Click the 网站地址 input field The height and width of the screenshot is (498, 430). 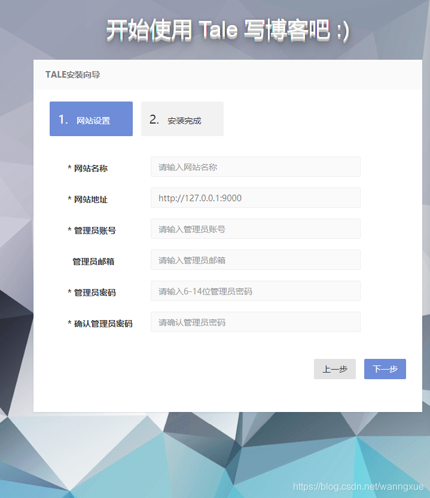[255, 198]
